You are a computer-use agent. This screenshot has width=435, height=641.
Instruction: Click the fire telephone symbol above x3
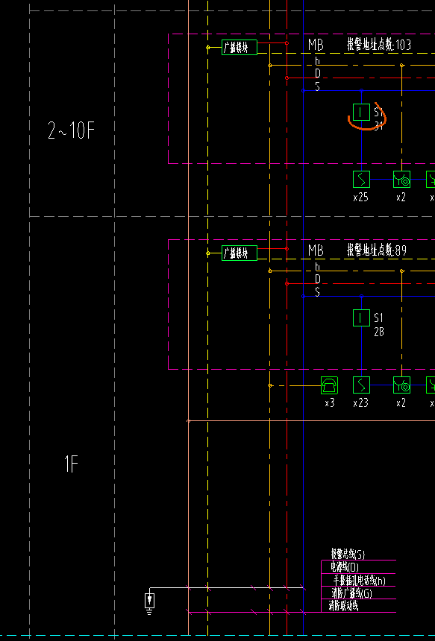330,385
